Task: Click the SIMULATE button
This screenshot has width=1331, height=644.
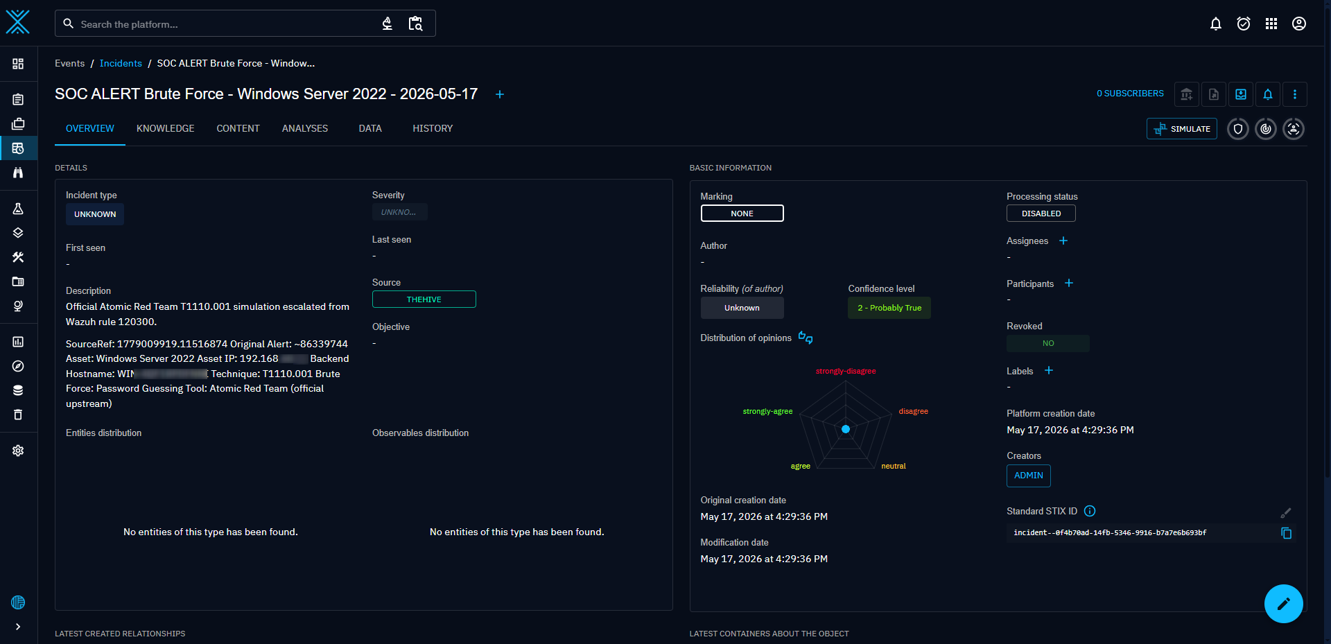Action: [x=1182, y=129]
